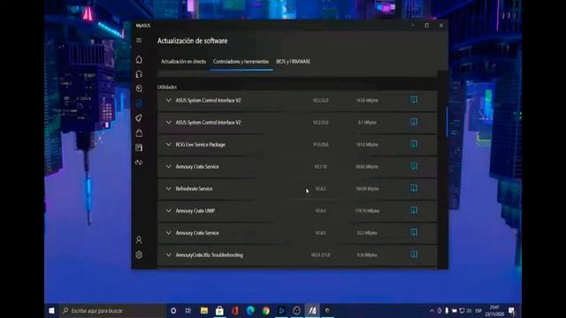Viewport: 566px width, 318px height.
Task: Open the Windows Start menu
Action: point(51,310)
